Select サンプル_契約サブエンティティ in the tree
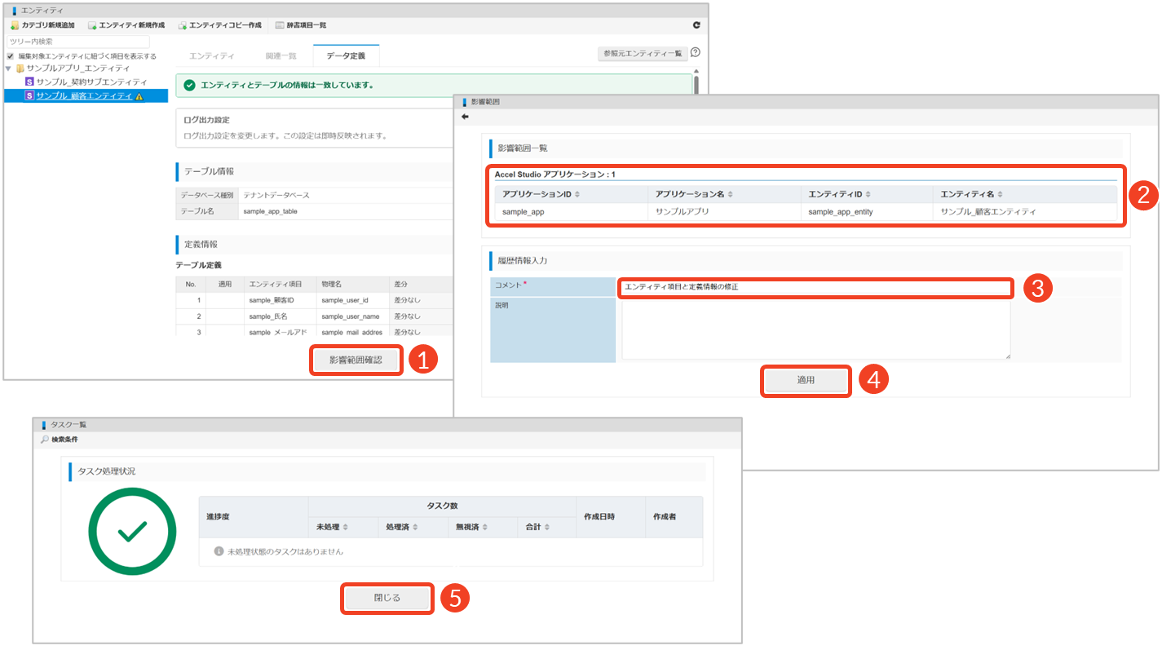 (x=91, y=82)
